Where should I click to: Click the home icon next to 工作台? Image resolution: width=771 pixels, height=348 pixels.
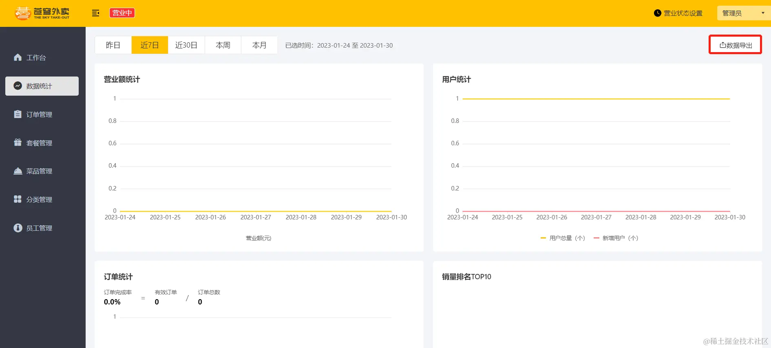coord(18,57)
